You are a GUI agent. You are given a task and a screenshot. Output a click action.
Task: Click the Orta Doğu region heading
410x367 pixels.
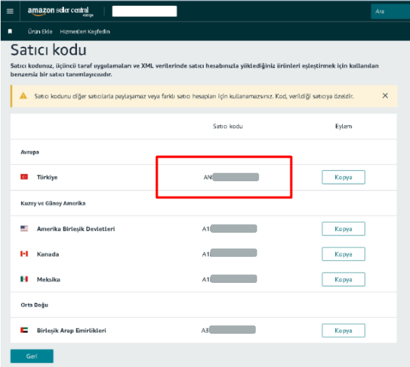click(35, 305)
